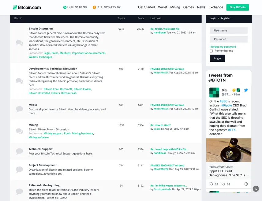Open the Games navigation item
Viewport: 262px width, 201px height.
click(189, 7)
